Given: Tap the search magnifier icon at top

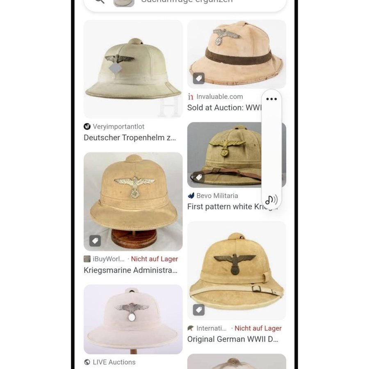Looking at the screenshot, I should (x=100, y=1).
